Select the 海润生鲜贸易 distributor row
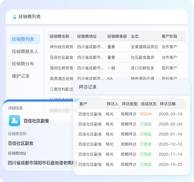 coord(61,68)
